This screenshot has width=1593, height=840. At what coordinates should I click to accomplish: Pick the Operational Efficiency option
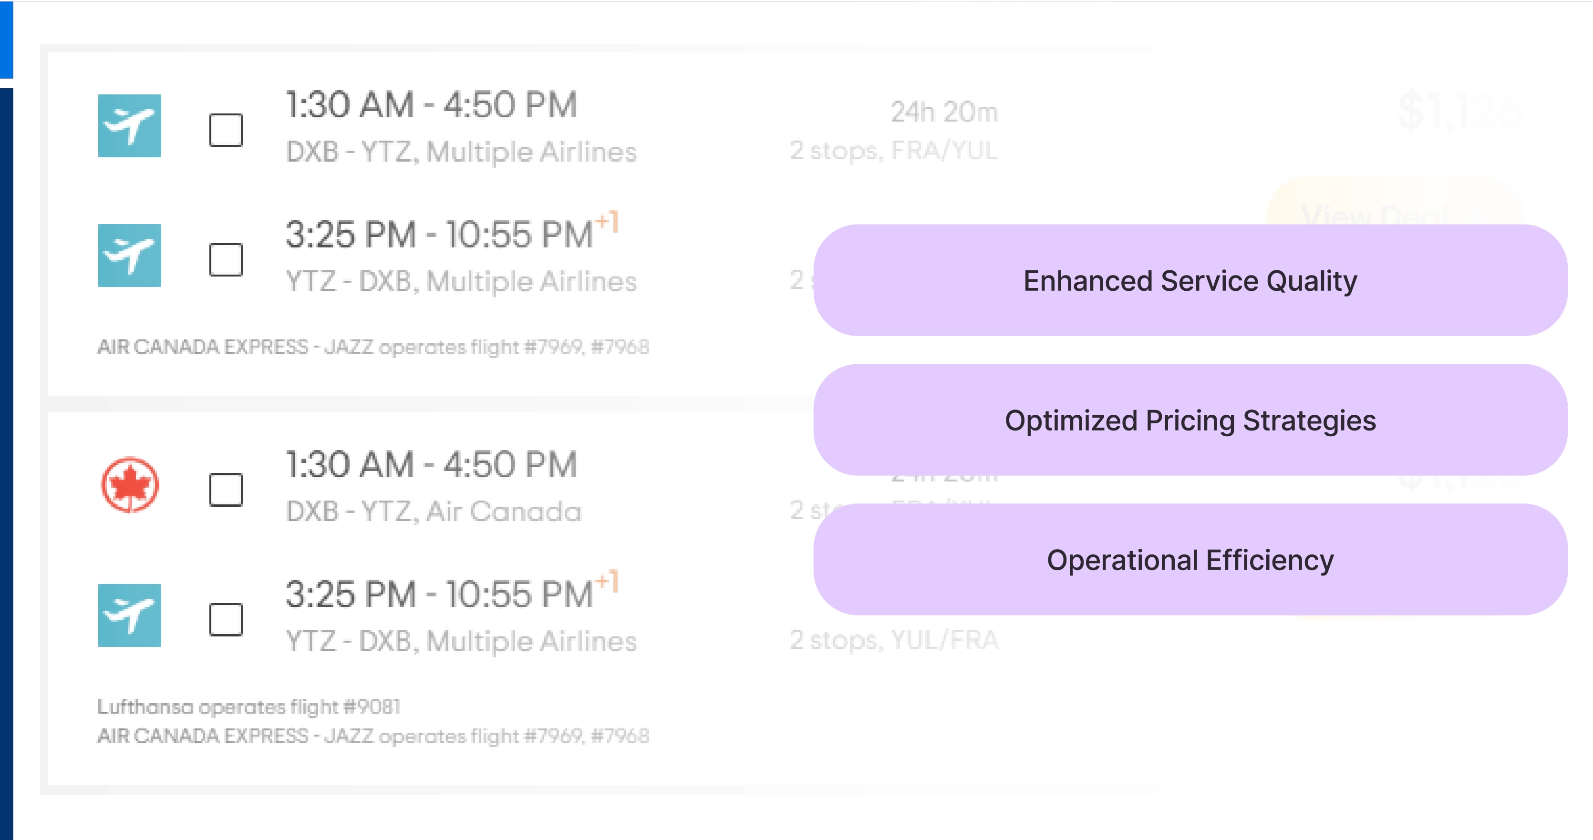pyautogui.click(x=1190, y=560)
